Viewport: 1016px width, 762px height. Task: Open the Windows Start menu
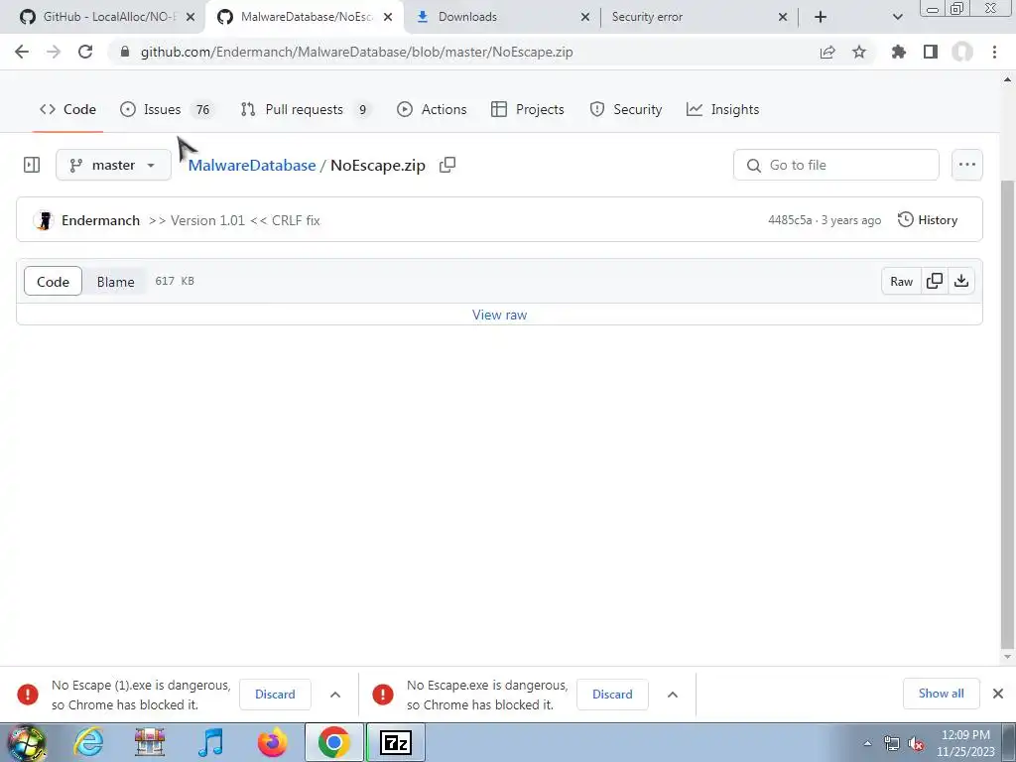pos(26,742)
